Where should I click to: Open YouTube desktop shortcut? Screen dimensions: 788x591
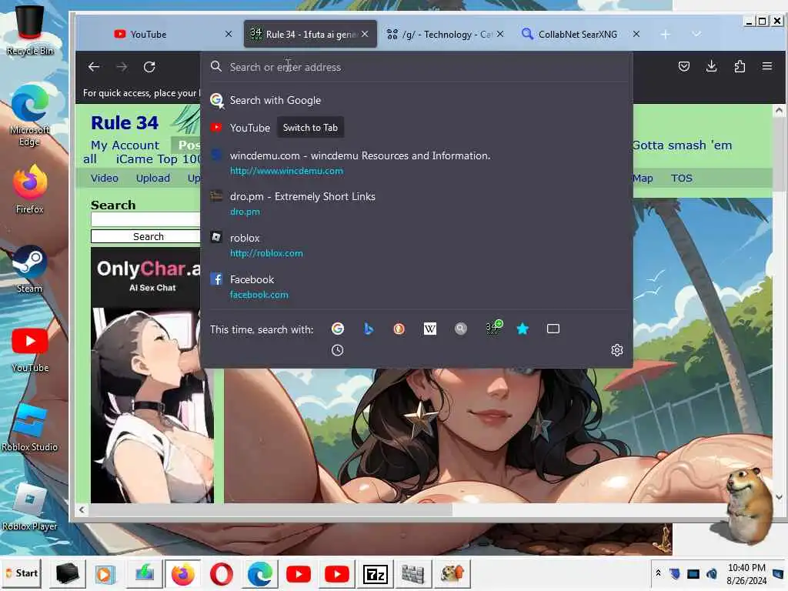point(30,349)
